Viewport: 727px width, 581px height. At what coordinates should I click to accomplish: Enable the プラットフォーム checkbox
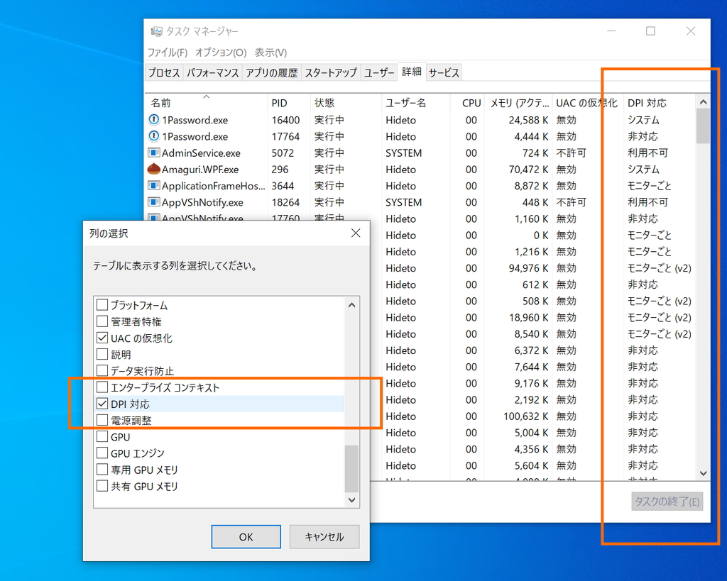pyautogui.click(x=101, y=304)
